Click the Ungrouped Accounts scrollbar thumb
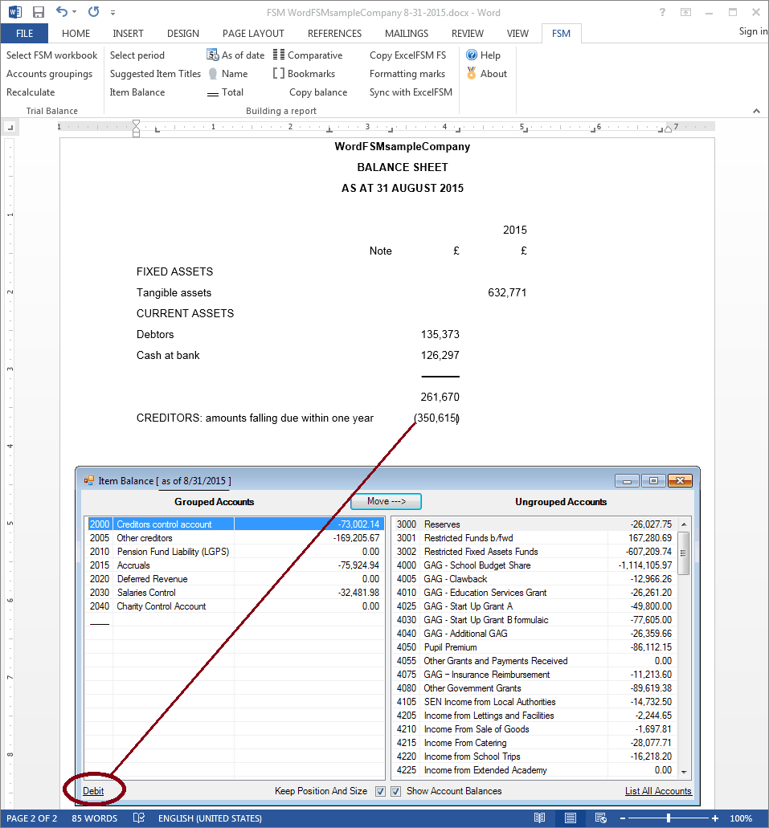The height and width of the screenshot is (828, 769). (x=684, y=553)
